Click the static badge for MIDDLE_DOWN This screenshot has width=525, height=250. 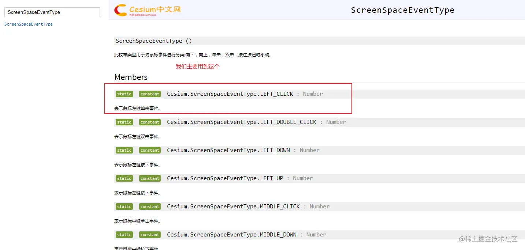[124, 235]
